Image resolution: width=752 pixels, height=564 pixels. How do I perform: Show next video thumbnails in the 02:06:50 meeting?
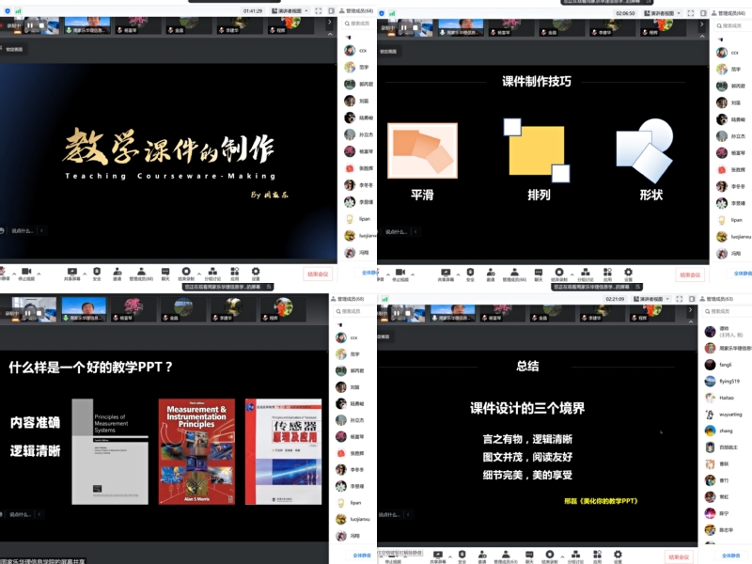coord(702,24)
